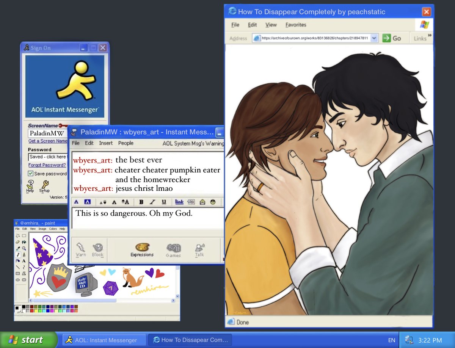The image size is (455, 348).
Task: Choose the Eraser tool in Paint
Action: [18, 242]
